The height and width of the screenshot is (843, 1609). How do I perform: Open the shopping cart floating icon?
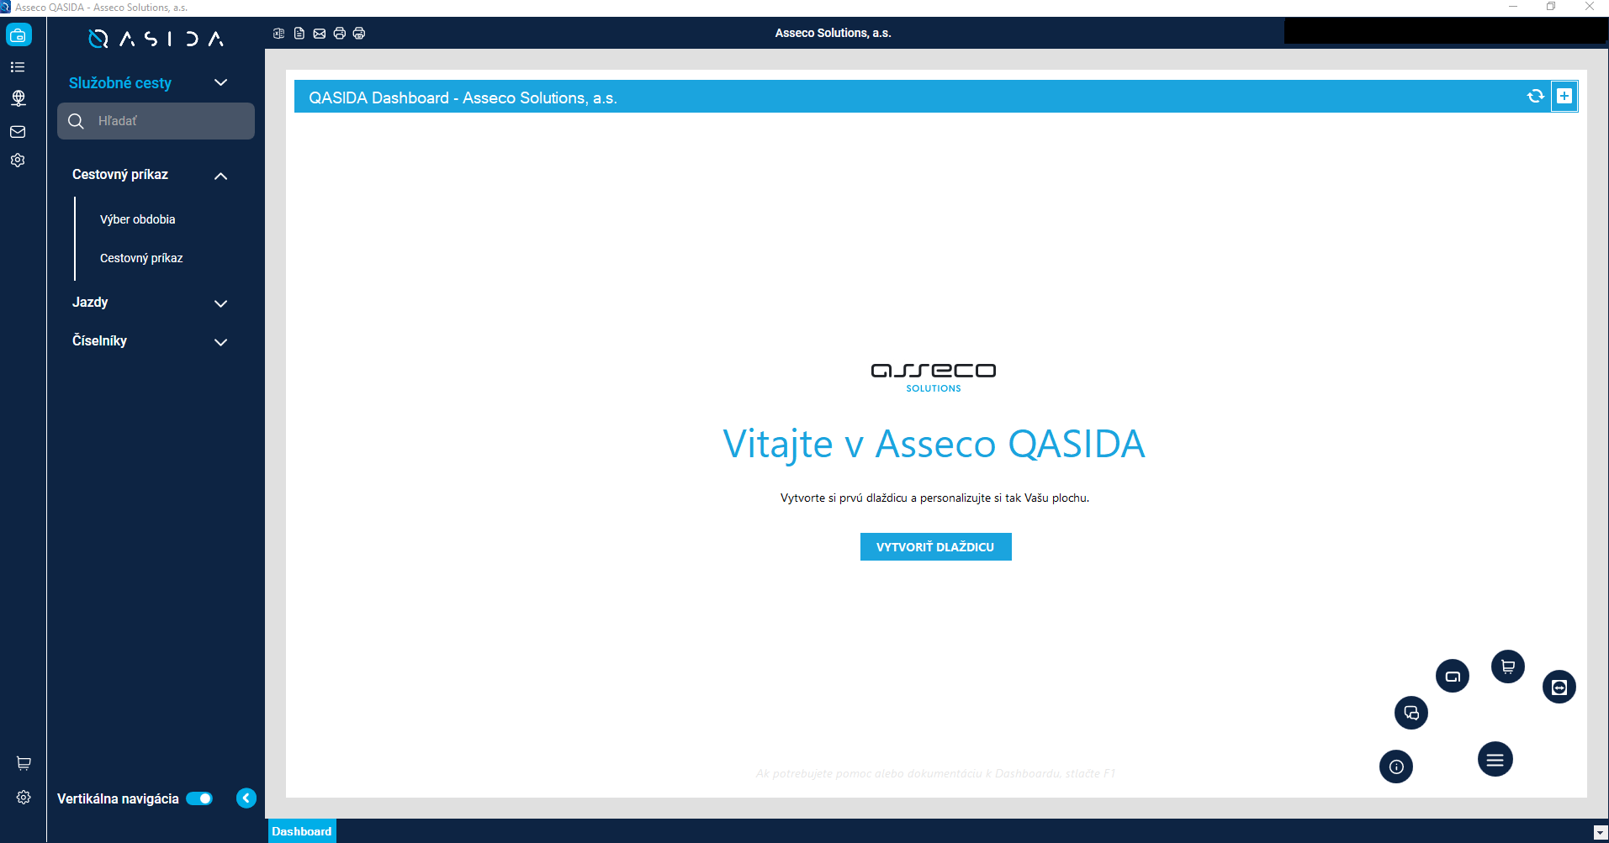1508,666
